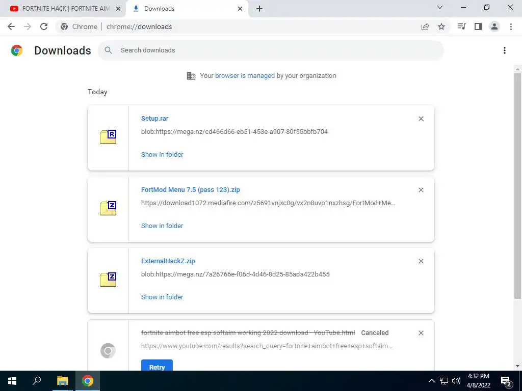Open the Downloads page more actions menu

(x=505, y=50)
